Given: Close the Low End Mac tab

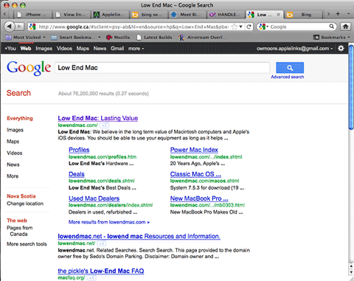Looking at the screenshot, I should tap(278, 15).
